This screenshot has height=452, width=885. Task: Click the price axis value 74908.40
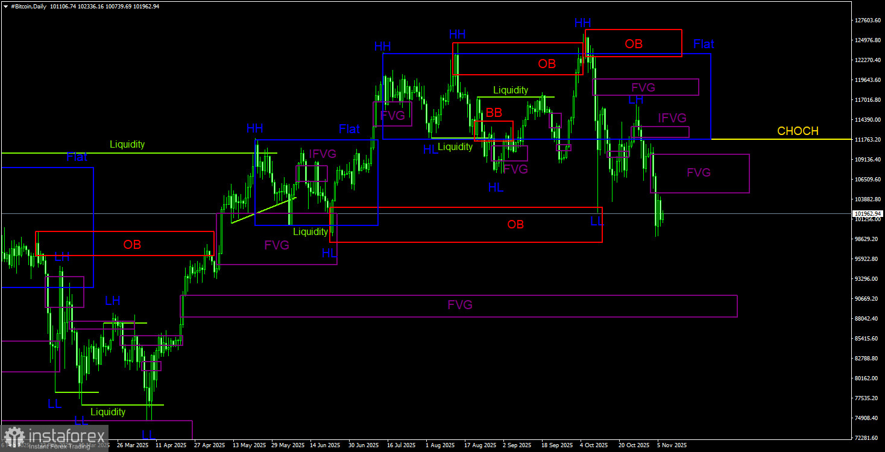click(867, 418)
